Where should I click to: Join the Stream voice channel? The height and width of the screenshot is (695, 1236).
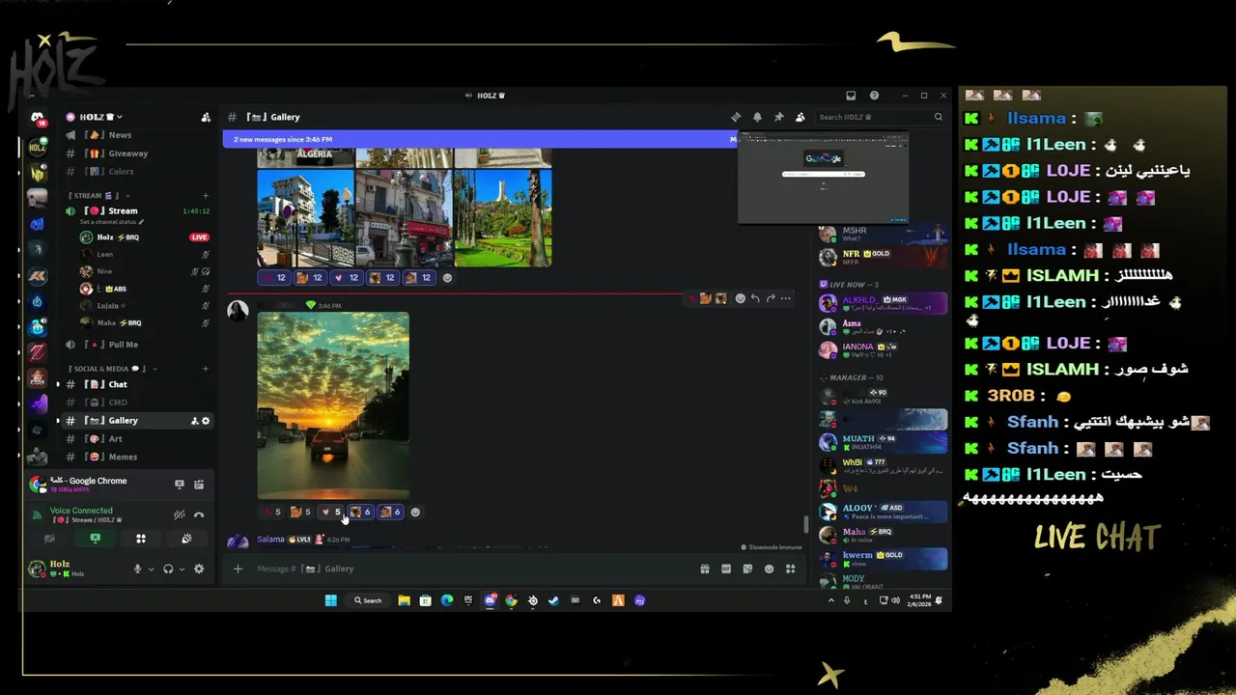137,211
